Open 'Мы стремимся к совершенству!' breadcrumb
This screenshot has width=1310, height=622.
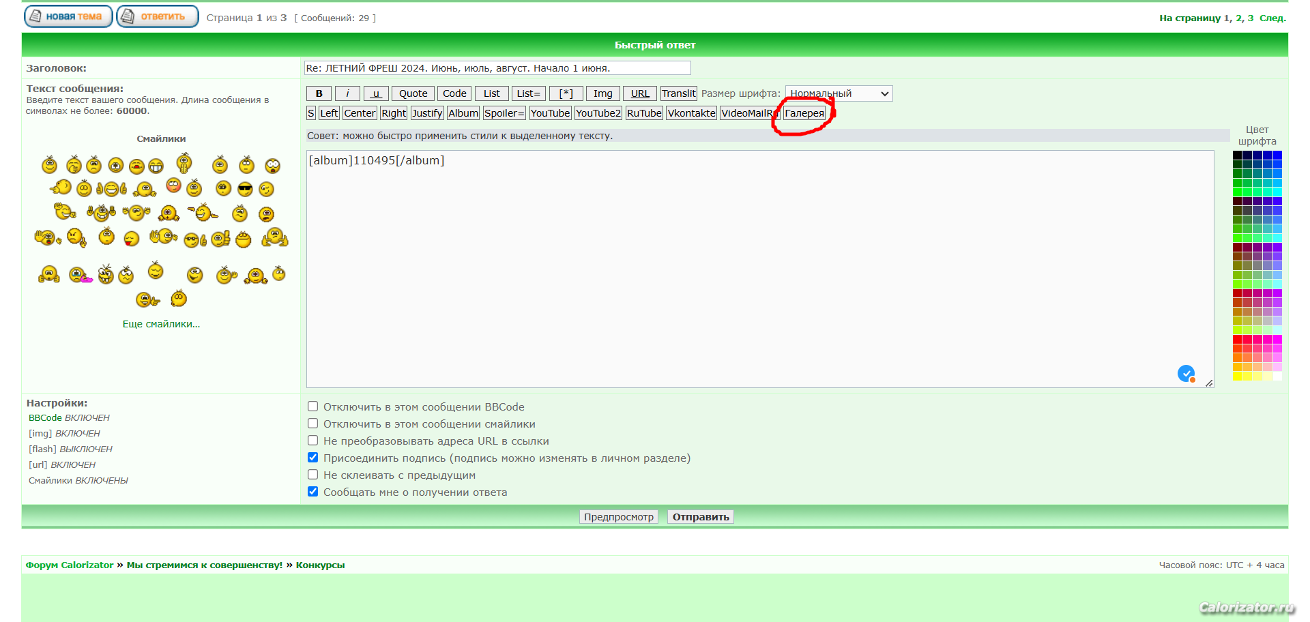[x=205, y=565]
